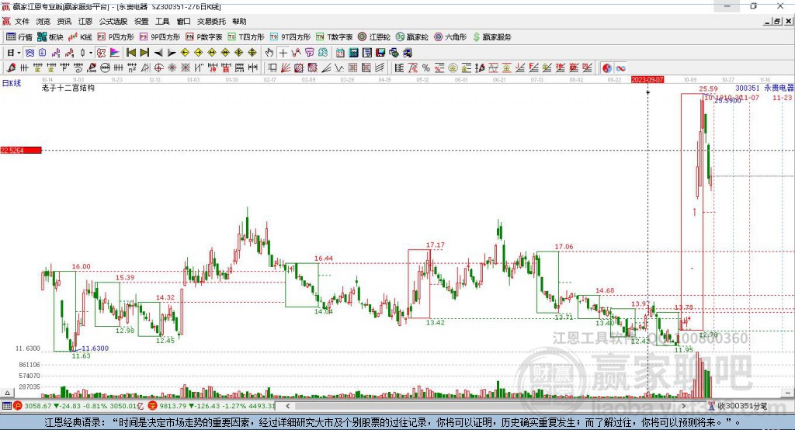Open the 六角形 tool
Screen dimensions: 795x430
(x=450, y=37)
